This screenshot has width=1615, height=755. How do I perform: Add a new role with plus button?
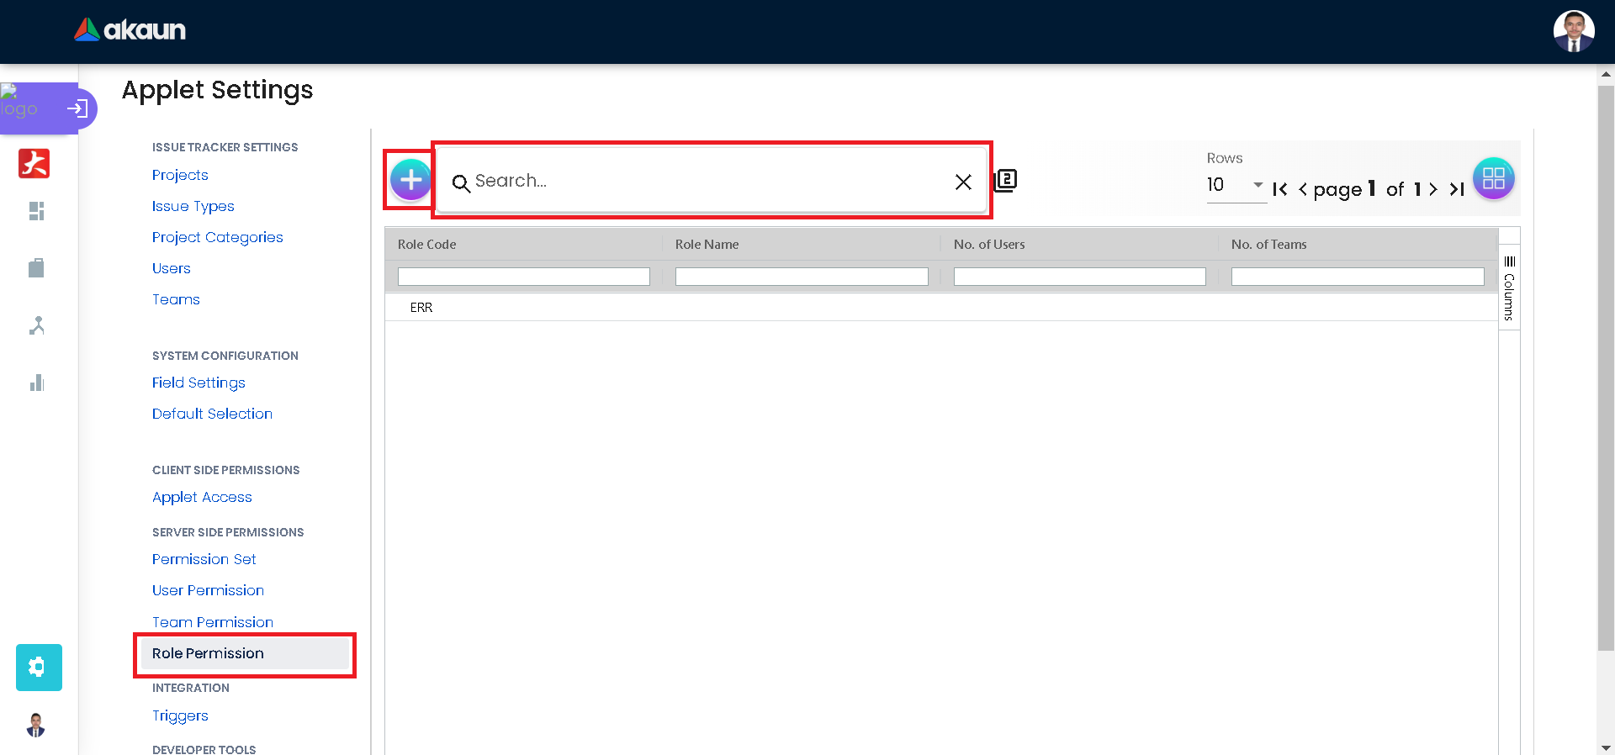[410, 179]
